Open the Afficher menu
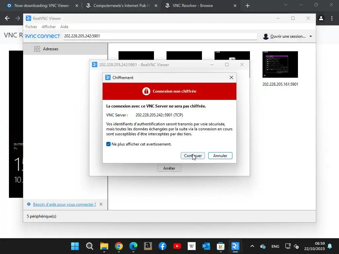This screenshot has width=339, height=254. point(49,26)
